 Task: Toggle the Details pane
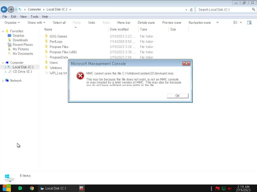[146, 22]
